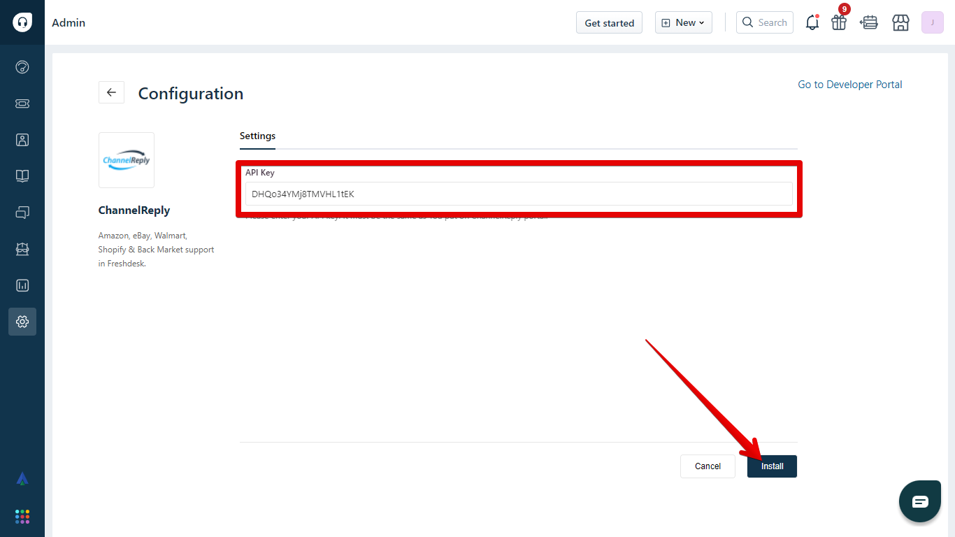Open the sidebar icon below Forums
Screen dimensions: 955x537
(x=22, y=249)
